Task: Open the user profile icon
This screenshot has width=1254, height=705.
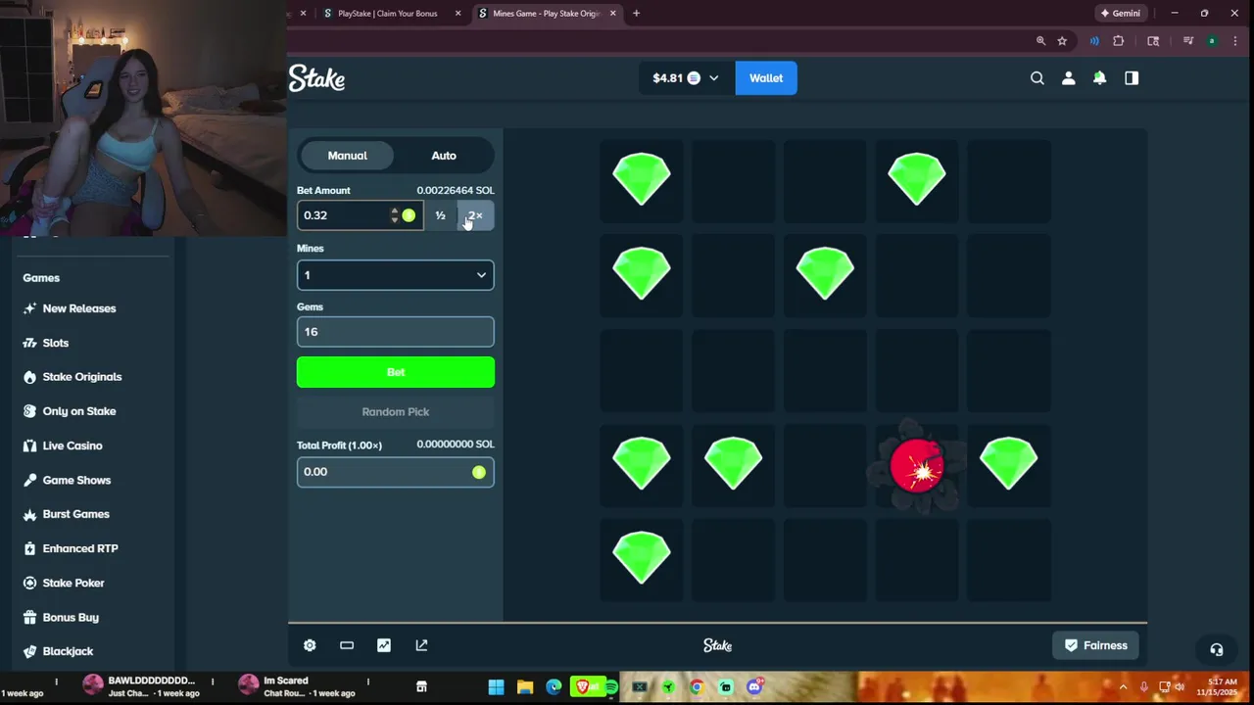Action: [x=1068, y=78]
